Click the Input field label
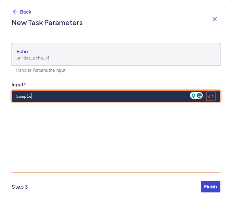This screenshot has width=232, height=204. click(19, 85)
